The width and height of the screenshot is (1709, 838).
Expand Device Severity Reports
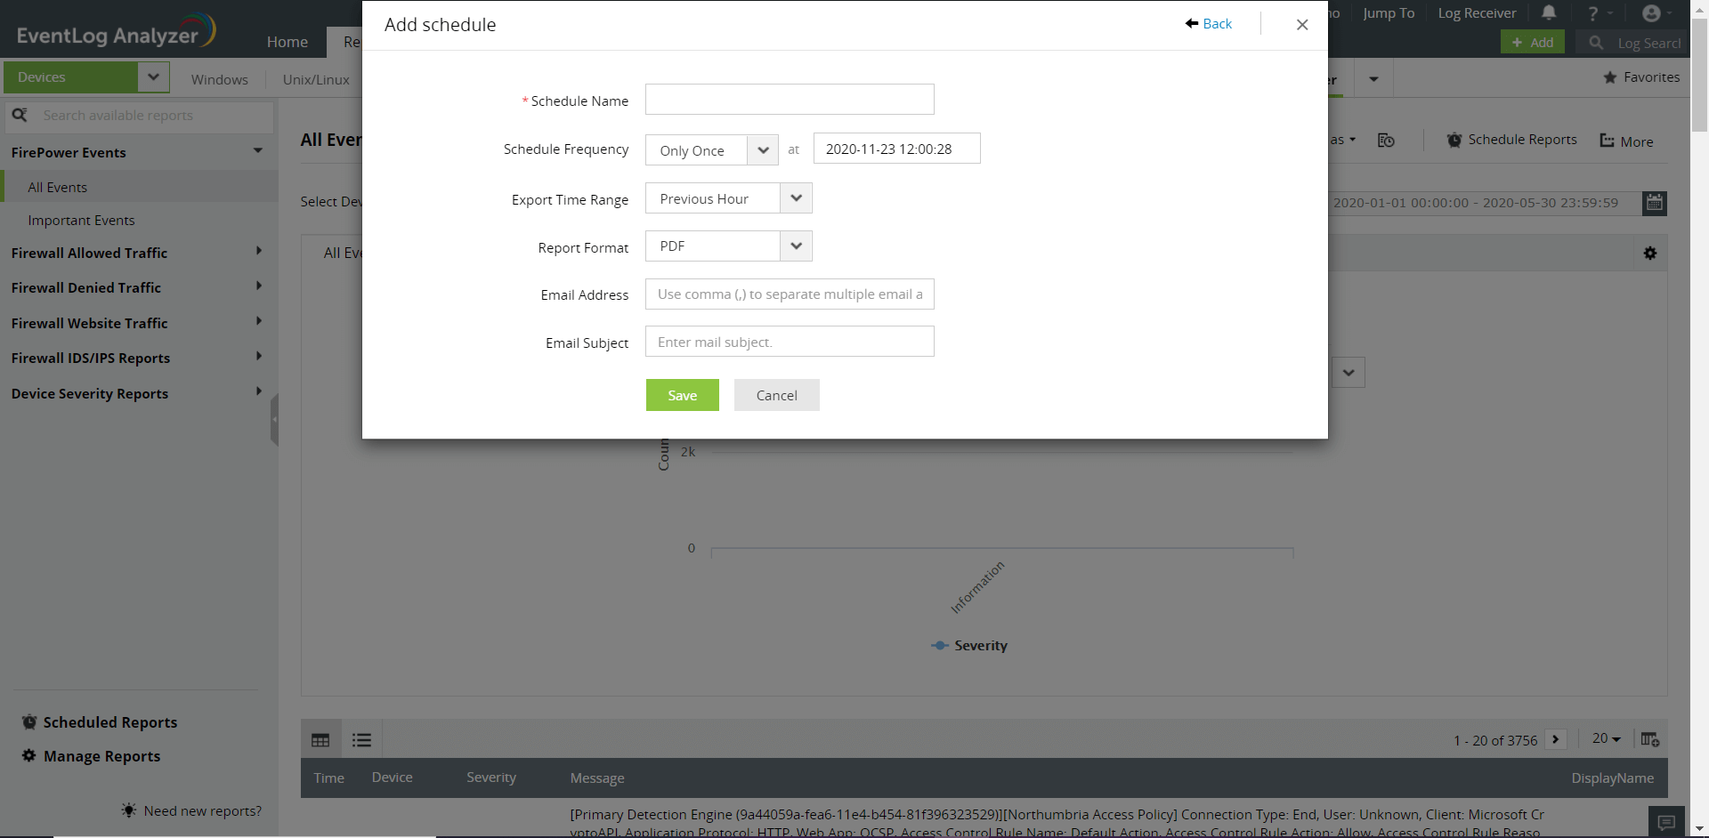point(259,392)
